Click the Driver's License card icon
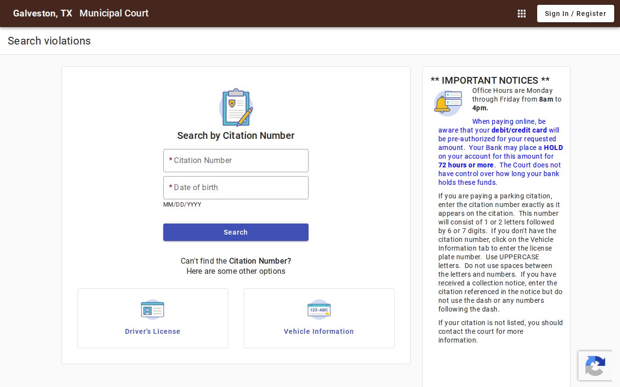620x387 pixels. coord(153,310)
